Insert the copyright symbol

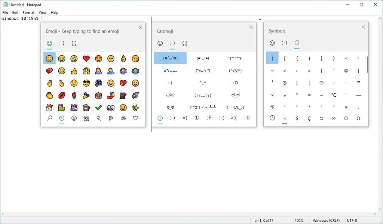coord(346,70)
